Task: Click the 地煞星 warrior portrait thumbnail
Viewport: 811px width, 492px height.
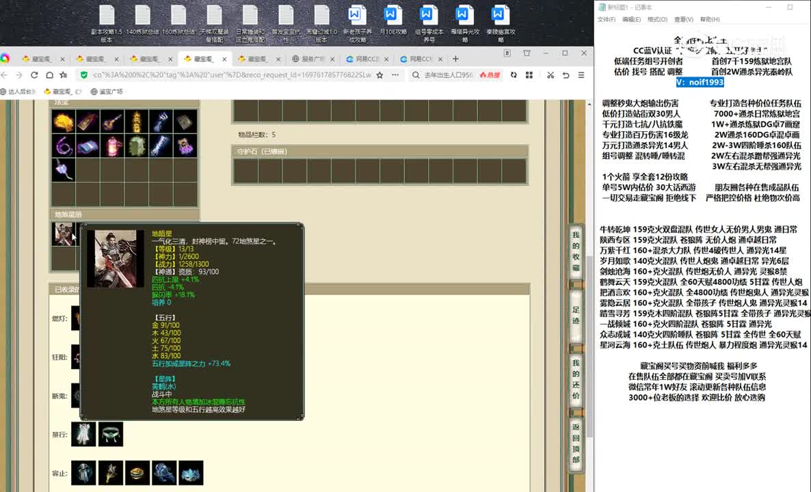Action: [64, 234]
